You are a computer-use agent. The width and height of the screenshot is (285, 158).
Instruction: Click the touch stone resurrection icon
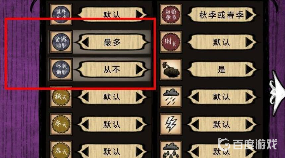[x=171, y=69]
